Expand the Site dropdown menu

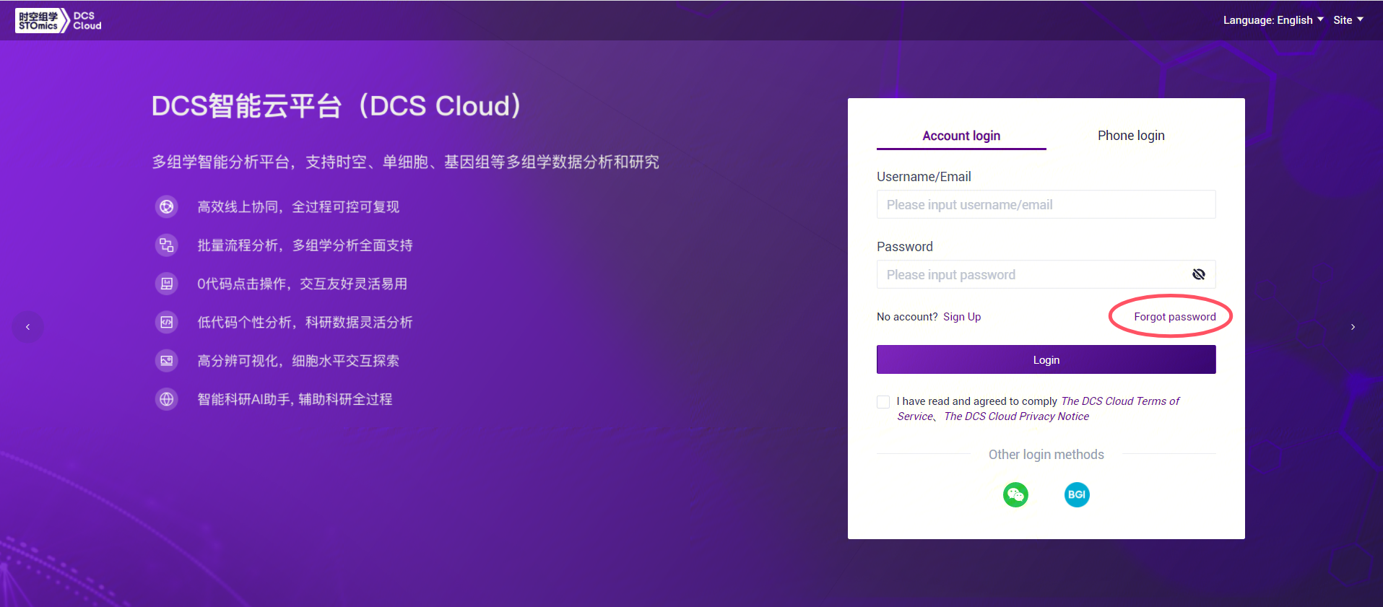click(x=1348, y=20)
